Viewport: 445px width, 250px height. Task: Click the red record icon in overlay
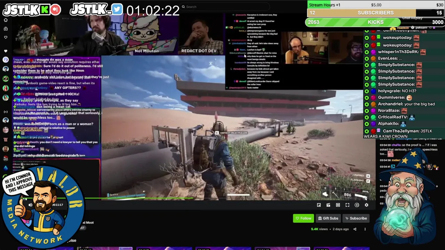[x=55, y=10]
